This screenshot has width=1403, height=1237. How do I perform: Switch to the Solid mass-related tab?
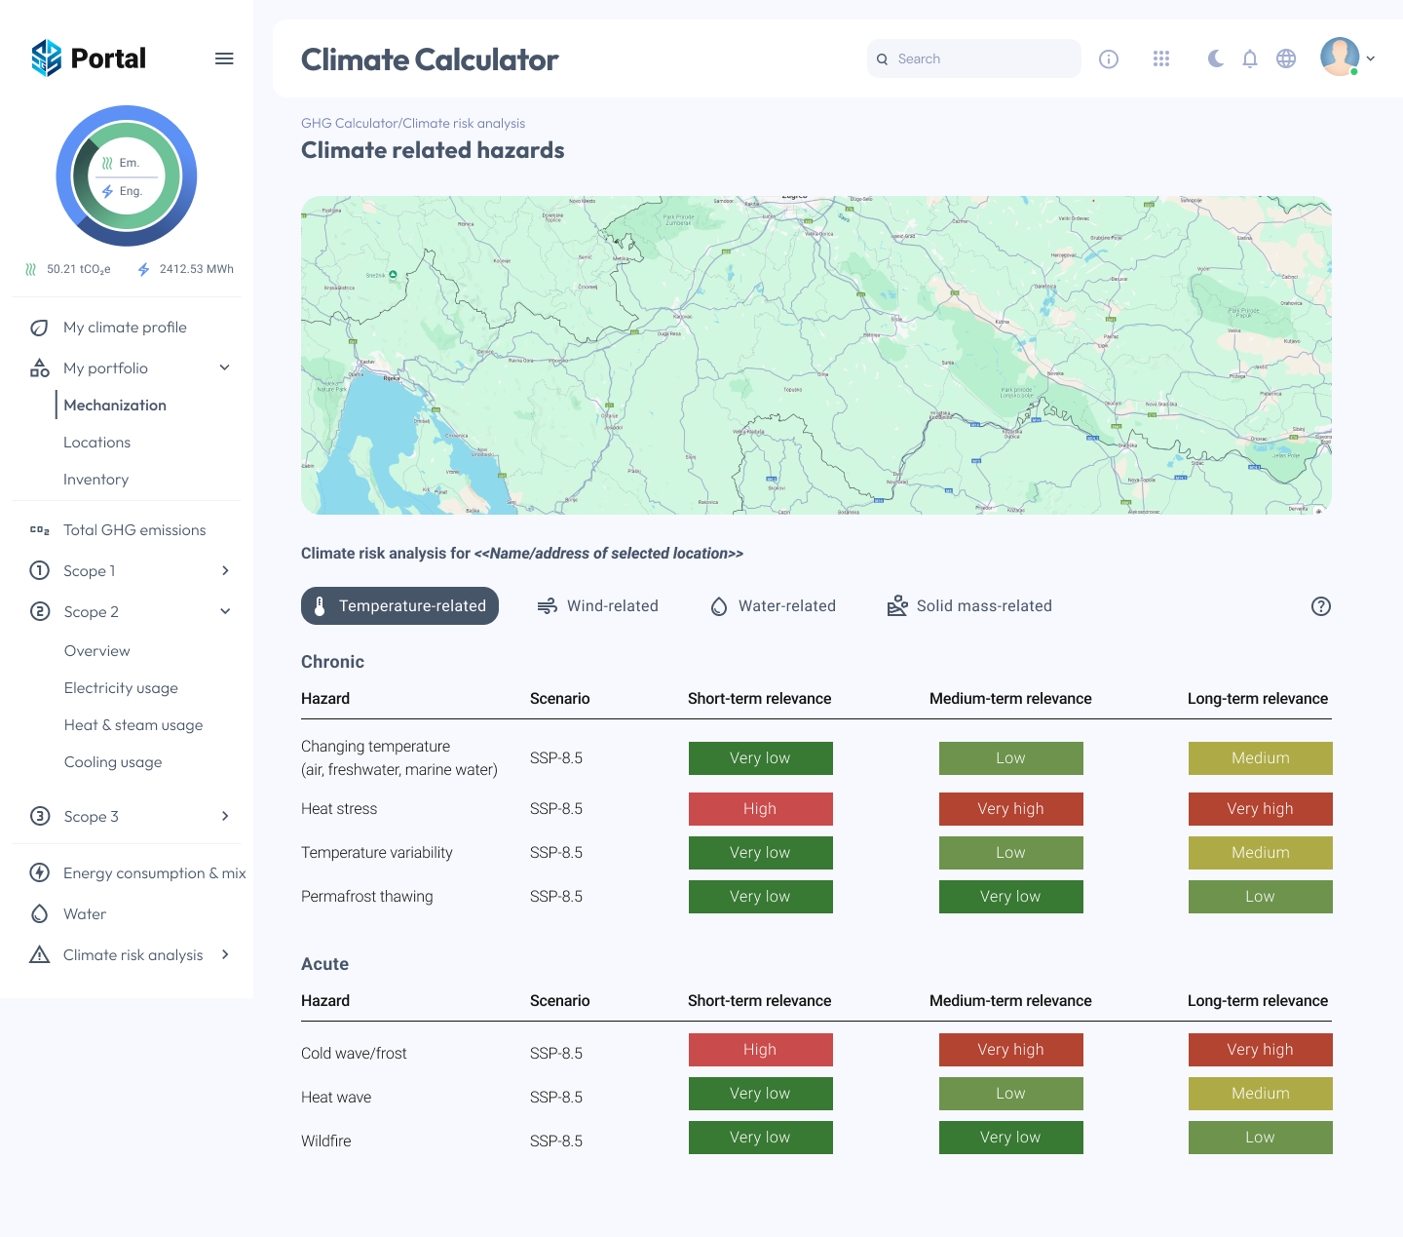pos(969,605)
